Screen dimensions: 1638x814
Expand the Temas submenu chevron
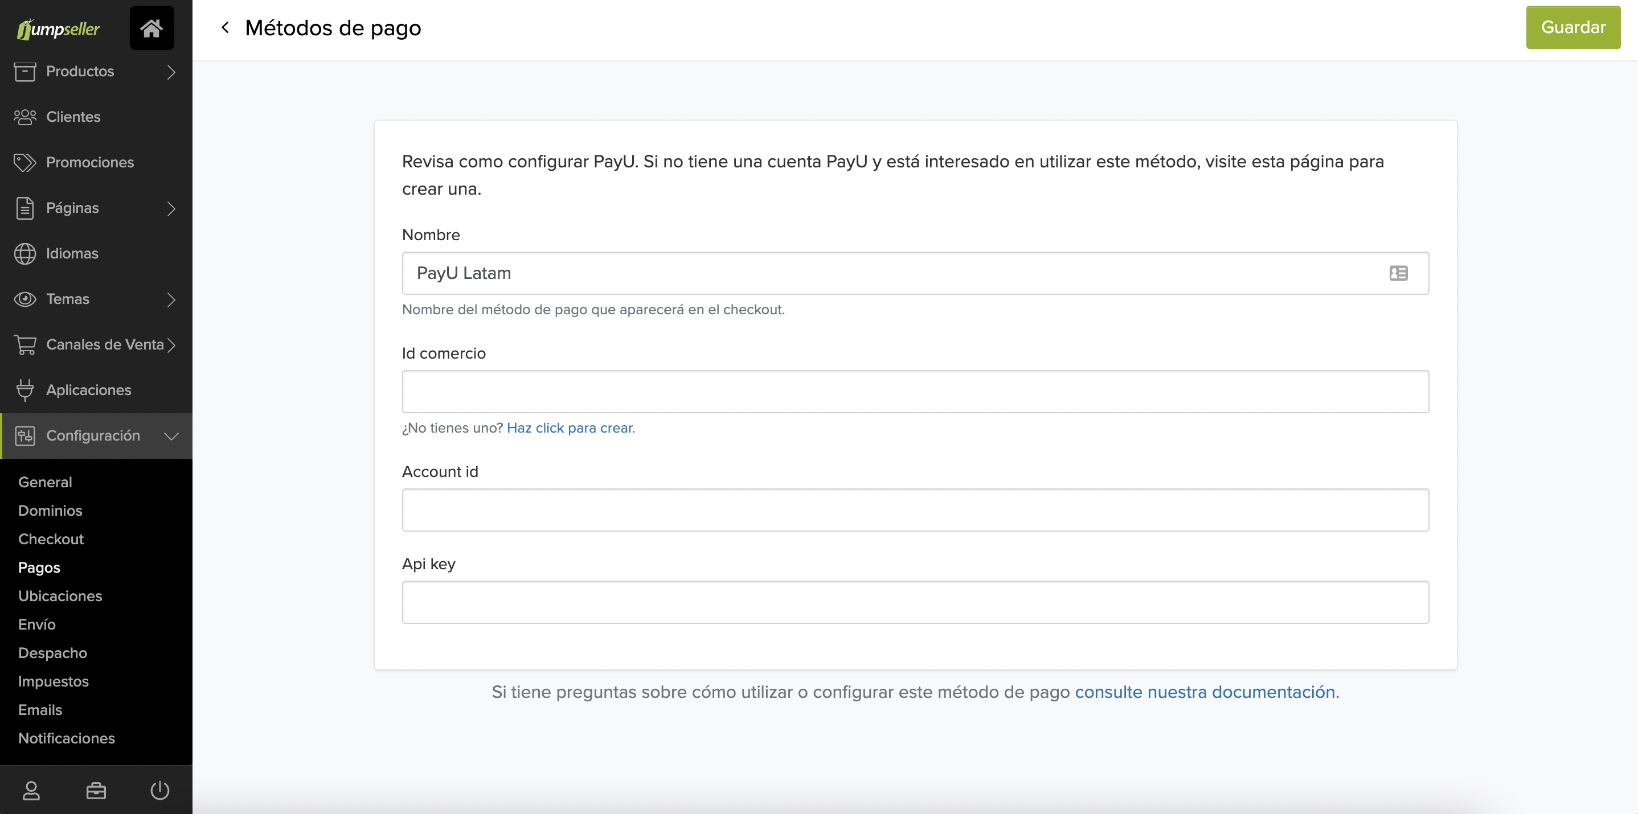point(171,299)
